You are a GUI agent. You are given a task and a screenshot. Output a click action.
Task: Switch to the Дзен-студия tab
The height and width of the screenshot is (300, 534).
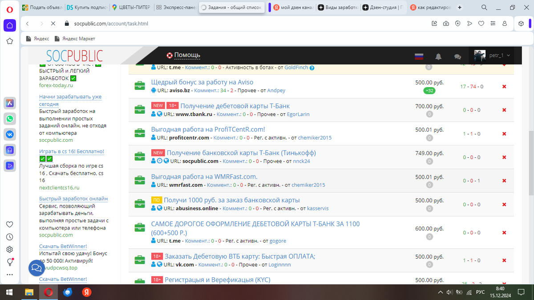[384, 8]
